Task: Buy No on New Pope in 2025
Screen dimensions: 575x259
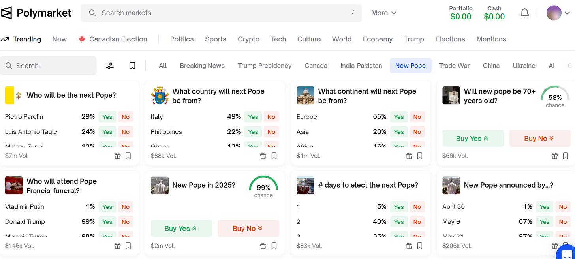Action: tap(248, 229)
